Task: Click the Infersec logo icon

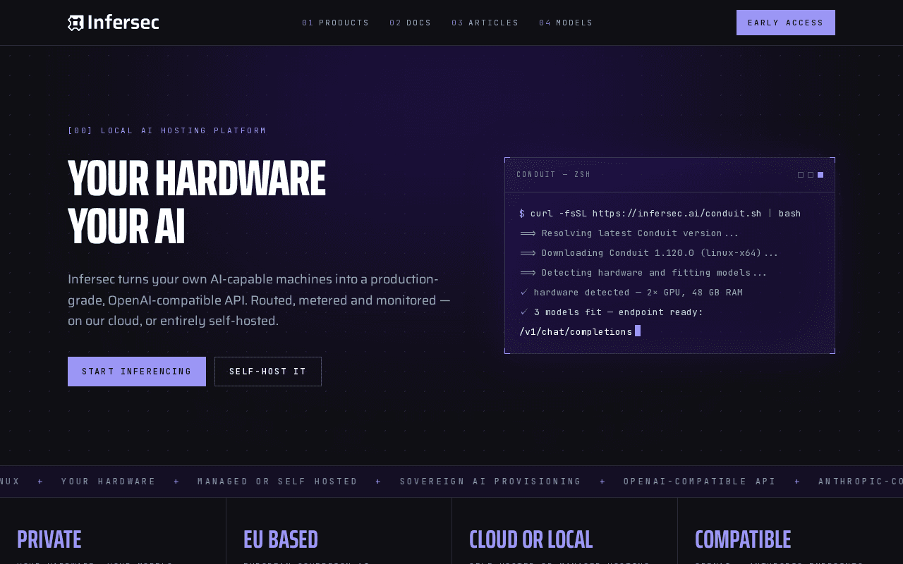Action: click(x=76, y=23)
